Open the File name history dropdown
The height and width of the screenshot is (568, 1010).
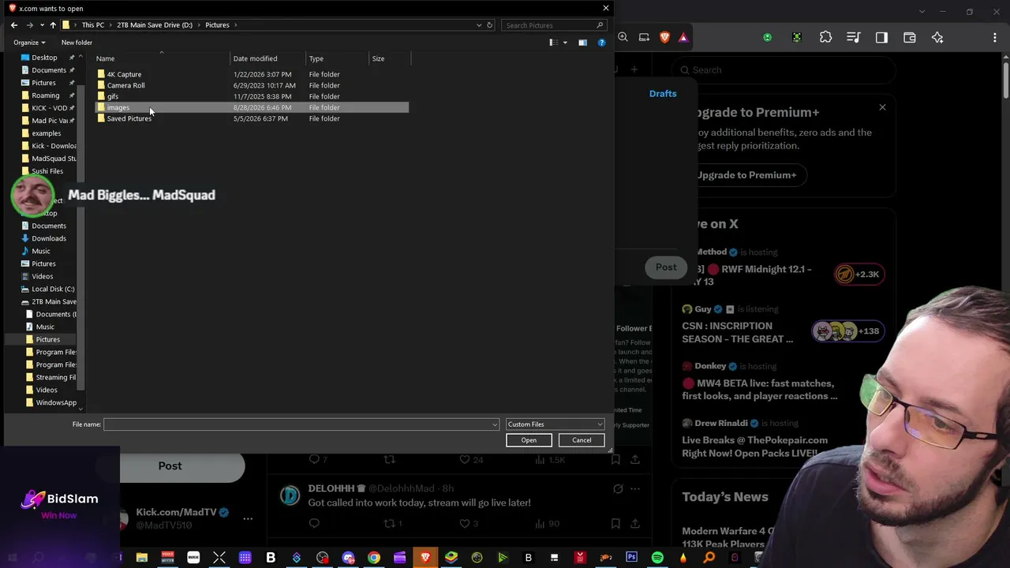(495, 424)
